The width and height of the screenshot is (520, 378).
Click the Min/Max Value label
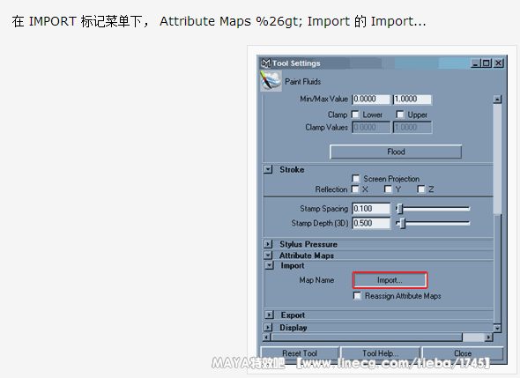pyautogui.click(x=323, y=99)
